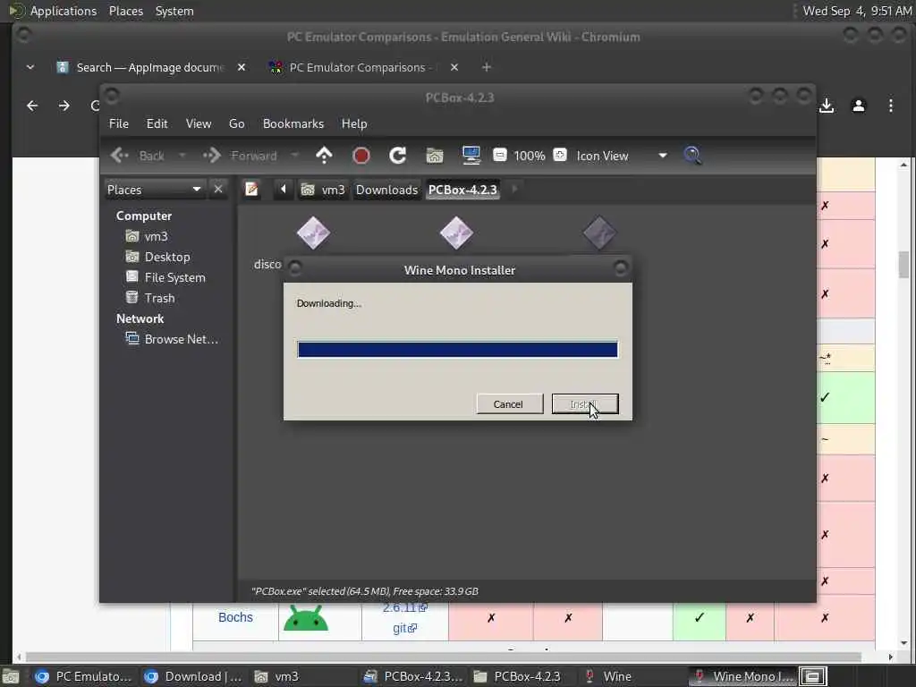Open the Home folder toolbar icon

point(435,156)
